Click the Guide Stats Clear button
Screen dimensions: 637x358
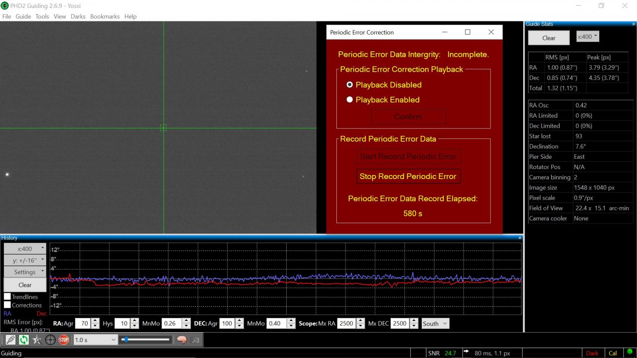point(549,38)
